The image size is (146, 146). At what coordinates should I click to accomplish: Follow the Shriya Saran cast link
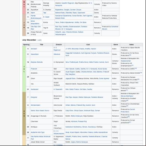point(78,111)
